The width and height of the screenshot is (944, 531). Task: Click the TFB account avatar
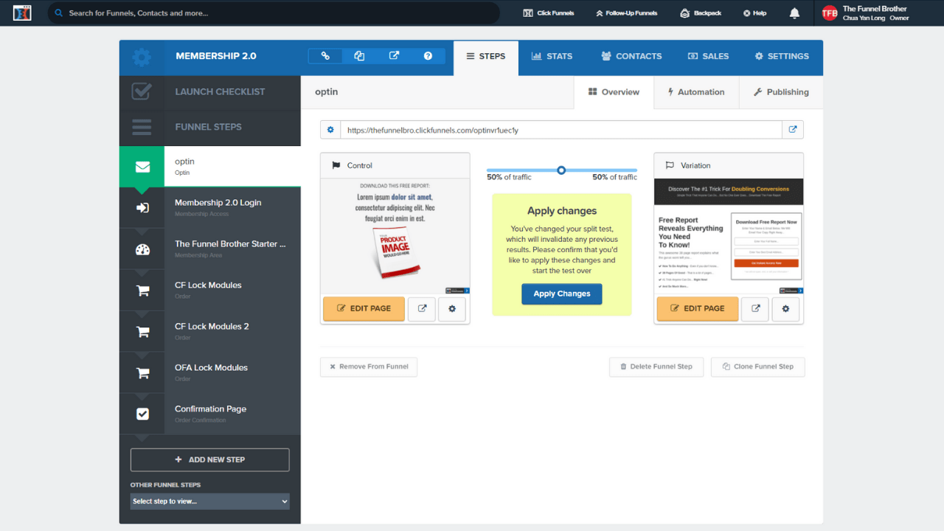pyautogui.click(x=830, y=13)
